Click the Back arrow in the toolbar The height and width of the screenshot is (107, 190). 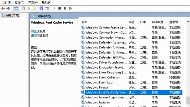point(3,8)
